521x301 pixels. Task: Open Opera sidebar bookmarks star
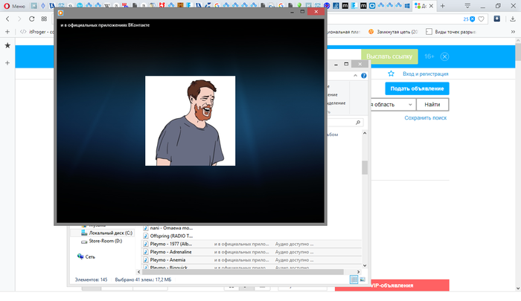pos(7,45)
